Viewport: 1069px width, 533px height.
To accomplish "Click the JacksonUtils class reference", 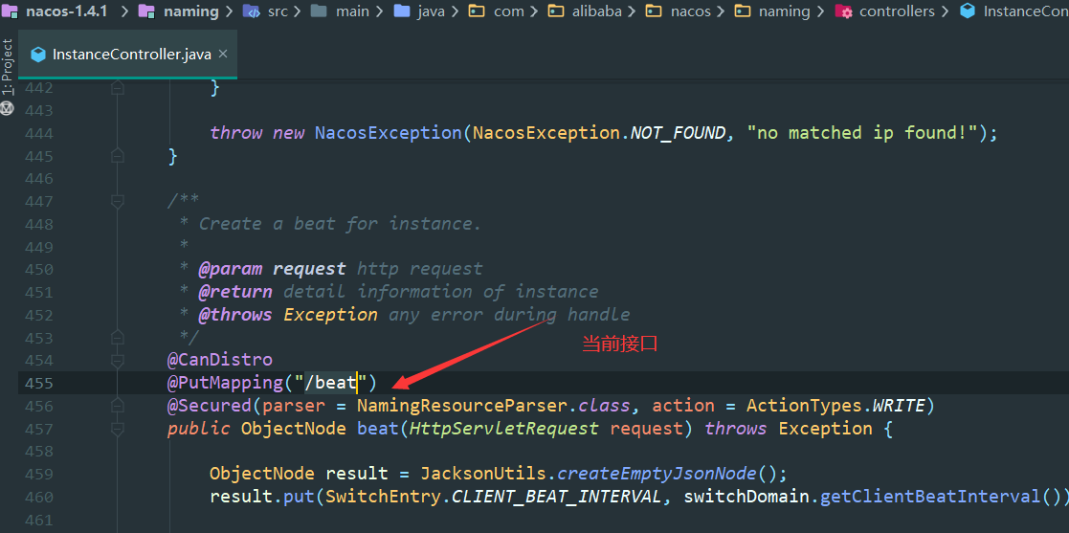I will click(x=483, y=474).
